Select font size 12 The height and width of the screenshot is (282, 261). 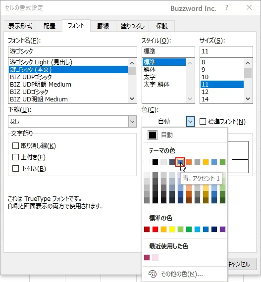[x=222, y=92]
